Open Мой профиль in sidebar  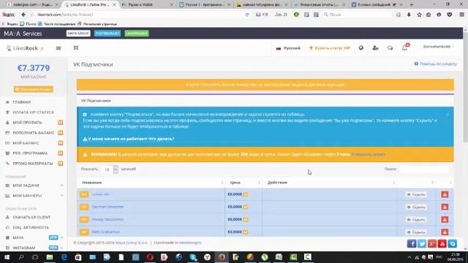tap(28, 123)
